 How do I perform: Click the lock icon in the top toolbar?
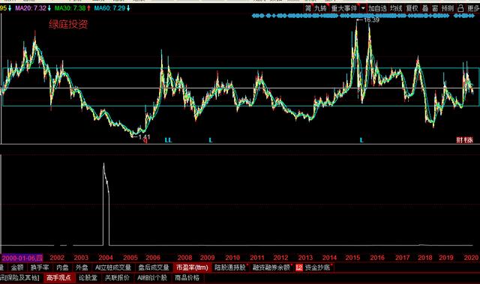point(460,8)
